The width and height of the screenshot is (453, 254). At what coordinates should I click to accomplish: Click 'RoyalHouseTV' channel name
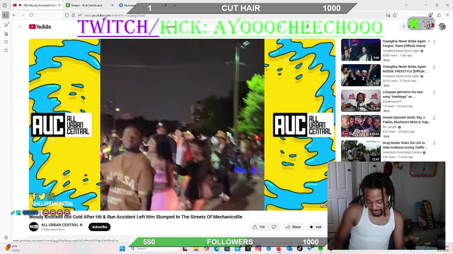pos(392,102)
